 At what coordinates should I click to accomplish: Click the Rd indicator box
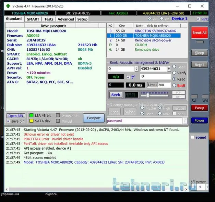tap(194, 96)
